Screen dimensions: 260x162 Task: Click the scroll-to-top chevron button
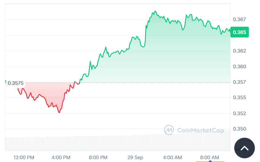[x=244, y=148]
